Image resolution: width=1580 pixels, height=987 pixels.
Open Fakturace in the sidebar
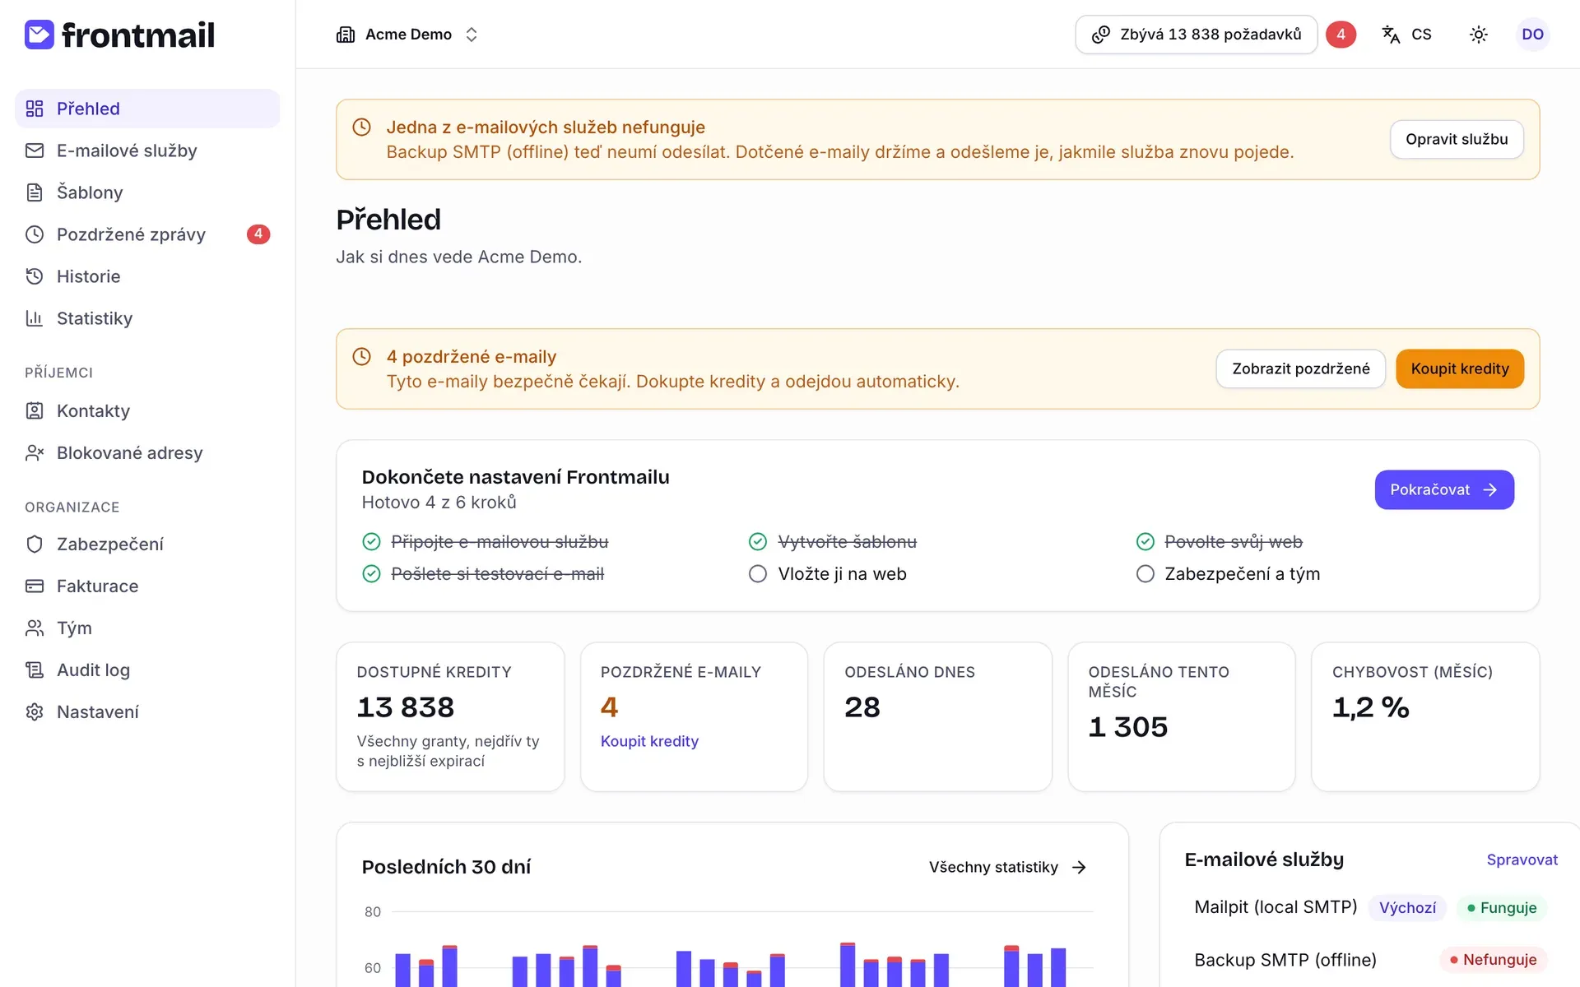(x=147, y=586)
